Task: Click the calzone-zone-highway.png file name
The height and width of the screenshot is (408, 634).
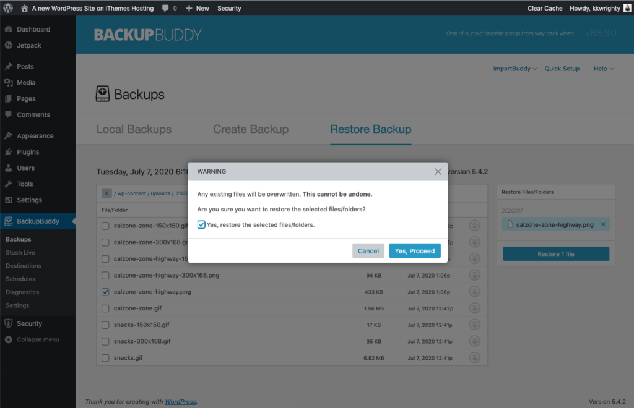Action: pyautogui.click(x=152, y=292)
